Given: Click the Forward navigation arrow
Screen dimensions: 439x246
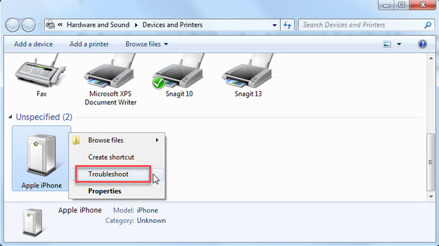Looking at the screenshot, I should coord(28,25).
